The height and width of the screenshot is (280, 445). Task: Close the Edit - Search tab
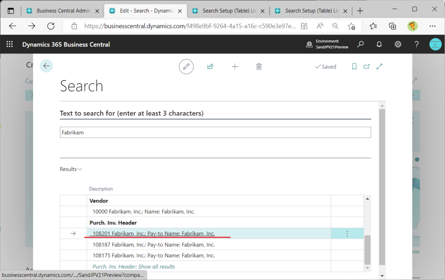pyautogui.click(x=180, y=11)
